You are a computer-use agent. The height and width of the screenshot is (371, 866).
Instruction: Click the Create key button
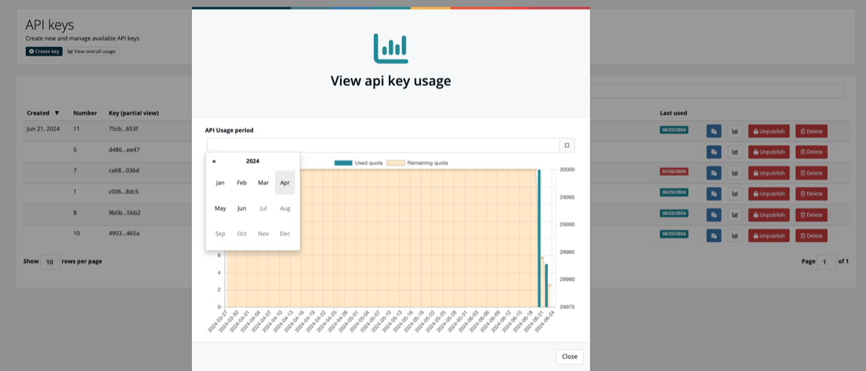pos(44,51)
